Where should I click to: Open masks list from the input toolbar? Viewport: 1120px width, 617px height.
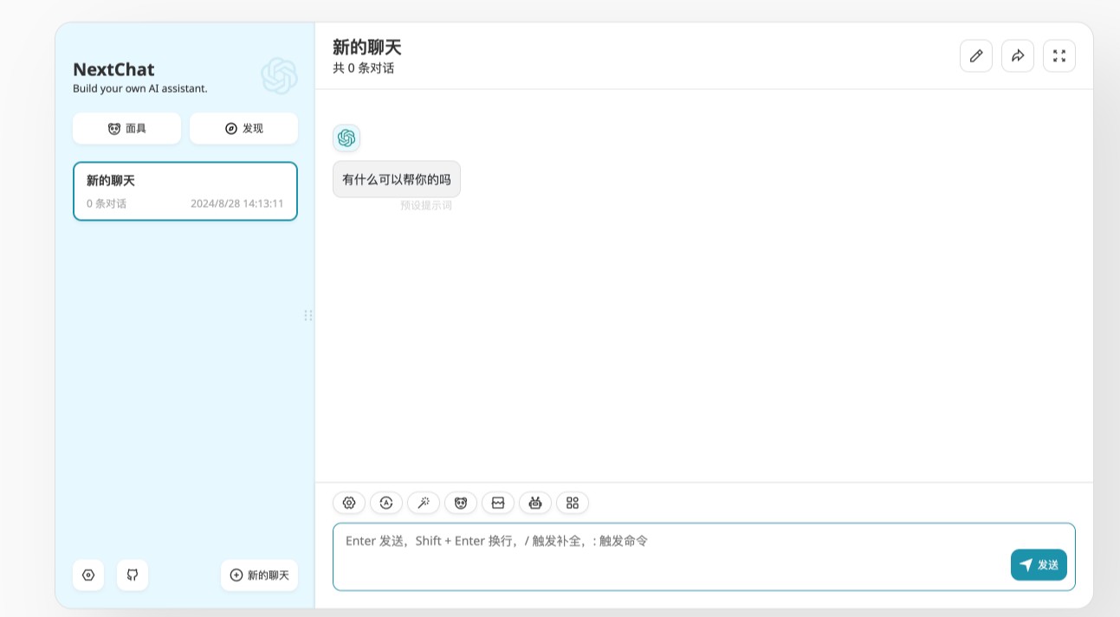pyautogui.click(x=461, y=503)
